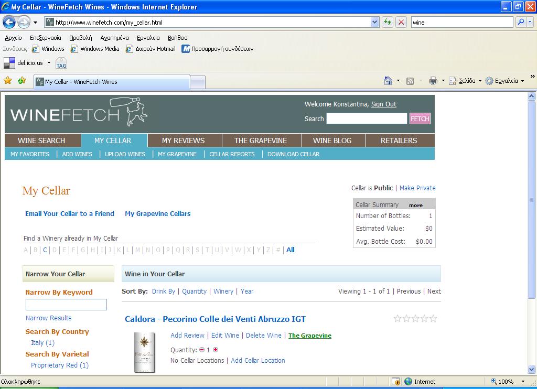Open the Εργαλεία menu in menu bar

148,38
